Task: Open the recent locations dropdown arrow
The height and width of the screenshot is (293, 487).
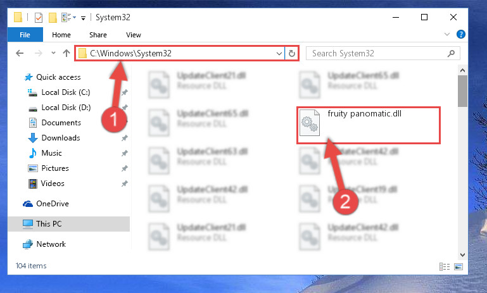Action: pyautogui.click(x=53, y=53)
